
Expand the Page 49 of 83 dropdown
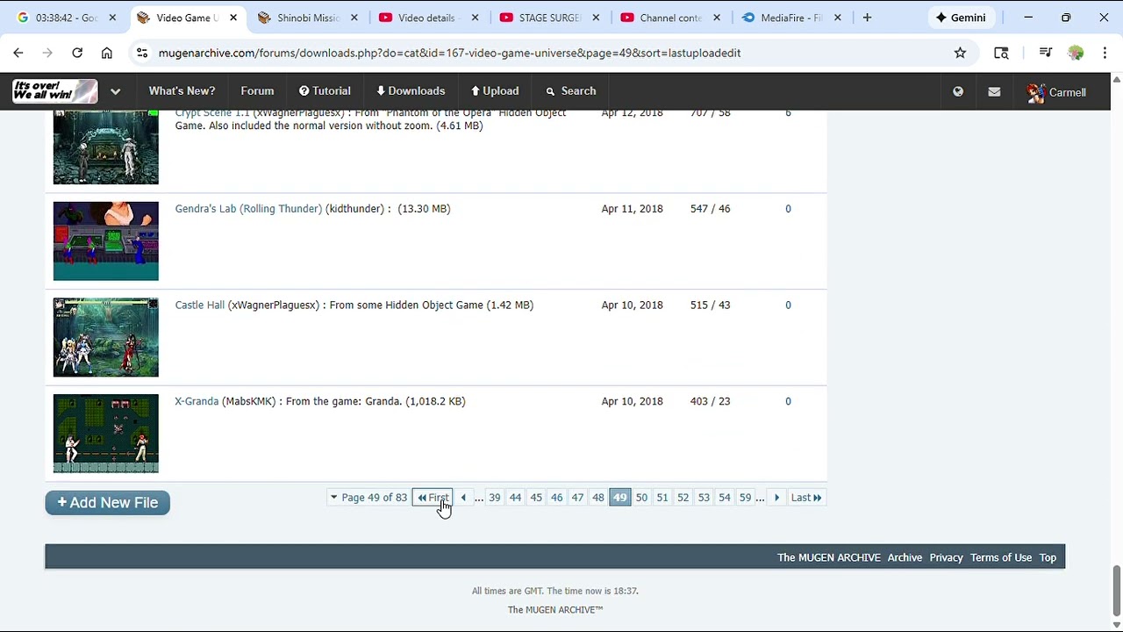[368, 498]
